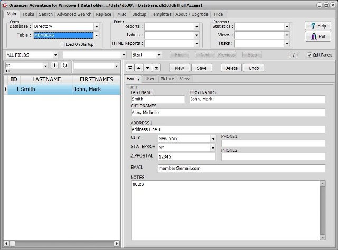
Task: Click the sort order toggle icon
Action: (54, 66)
